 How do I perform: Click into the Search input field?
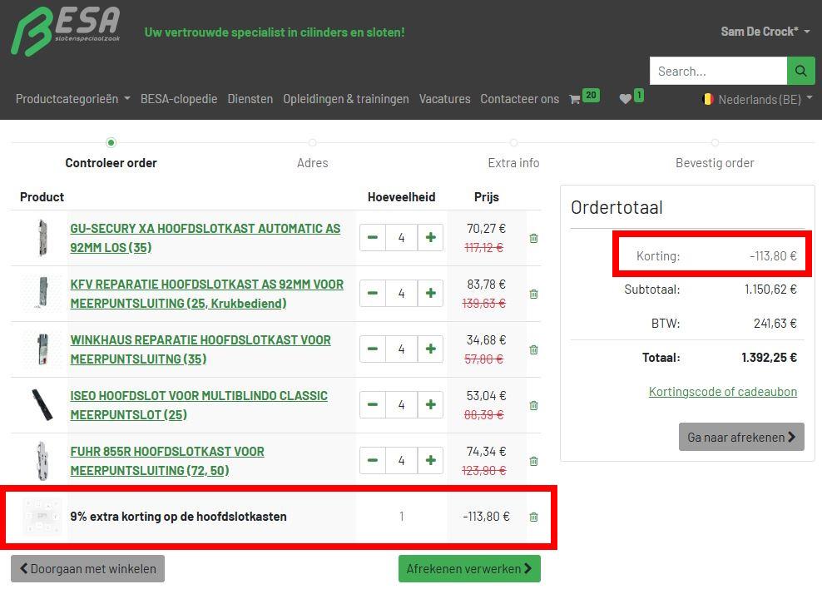point(717,72)
